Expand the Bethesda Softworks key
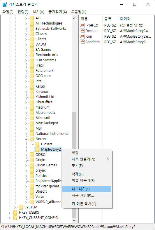Image resolution: width=155 pixels, height=230 pixels. [26, 29]
